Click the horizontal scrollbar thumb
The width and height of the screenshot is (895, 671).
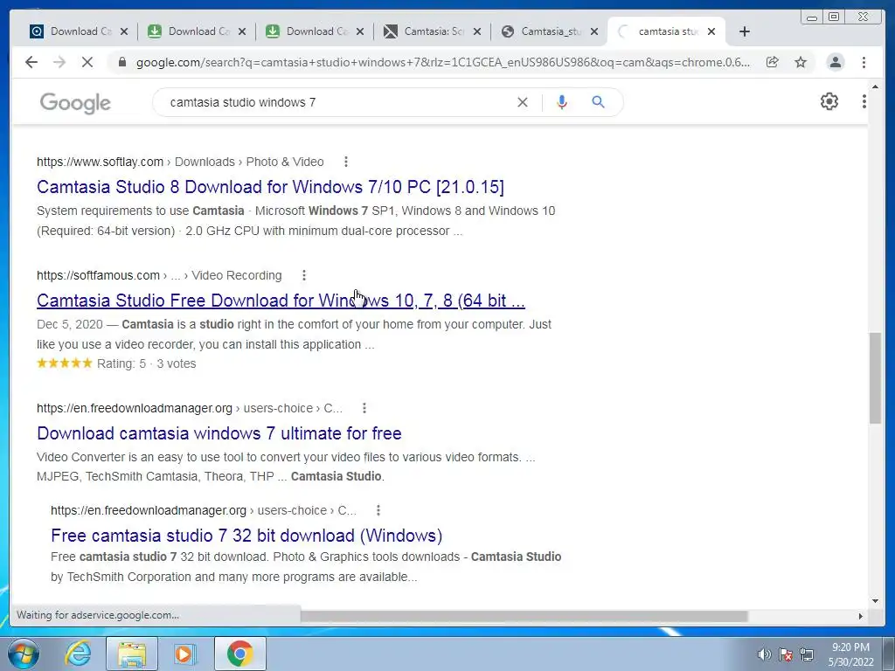pyautogui.click(x=524, y=616)
